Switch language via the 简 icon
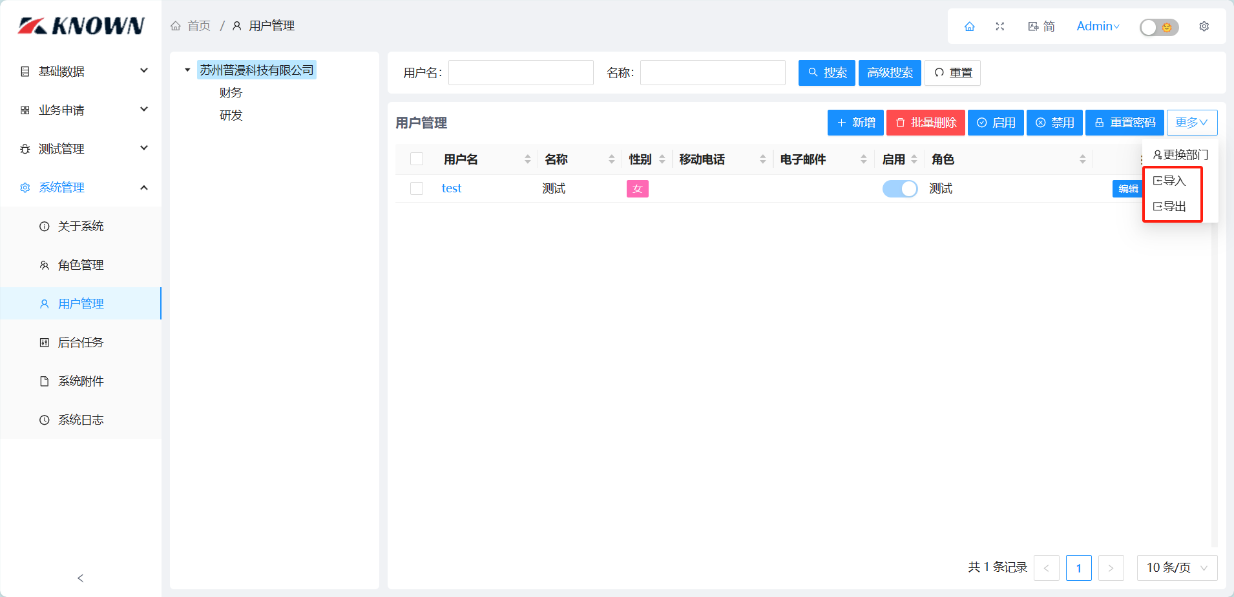The height and width of the screenshot is (597, 1234). click(x=1041, y=26)
